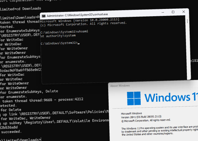Click '© Microsoft Corporation. All rights reserved.' in About dialog
Viewport: 198px width, 141px height.
146,121
